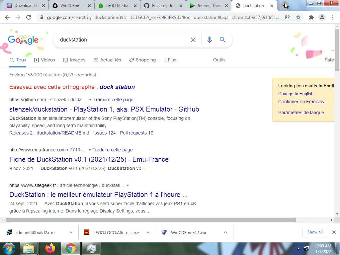Open dropdown next to github.com result URL
This screenshot has width=340, height=255.
tap(90, 100)
